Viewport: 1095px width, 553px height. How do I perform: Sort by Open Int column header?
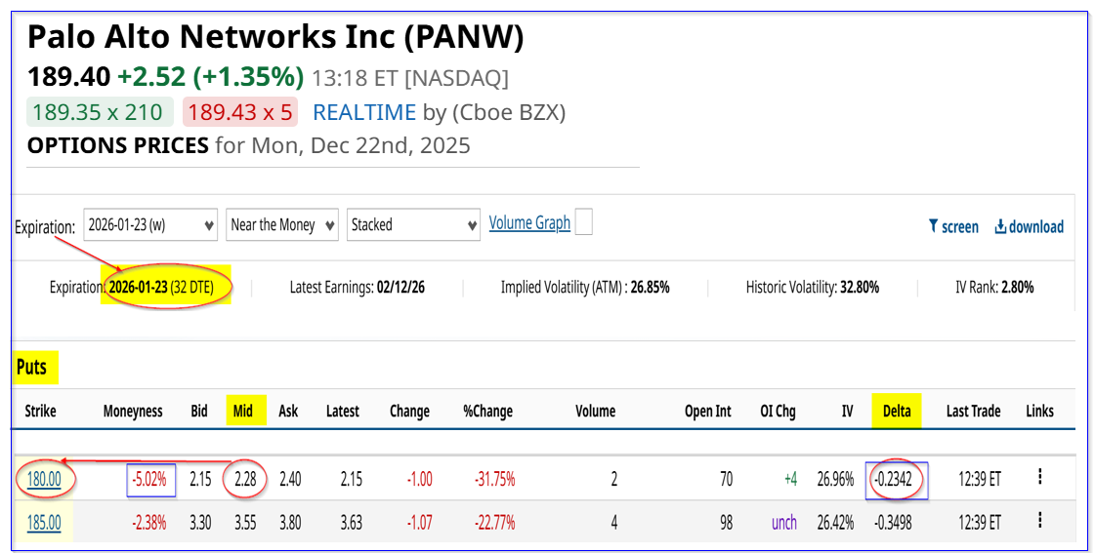point(707,411)
